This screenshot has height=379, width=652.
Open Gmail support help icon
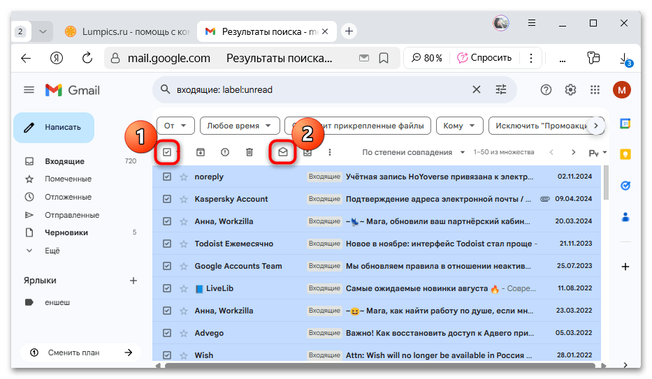coord(546,89)
